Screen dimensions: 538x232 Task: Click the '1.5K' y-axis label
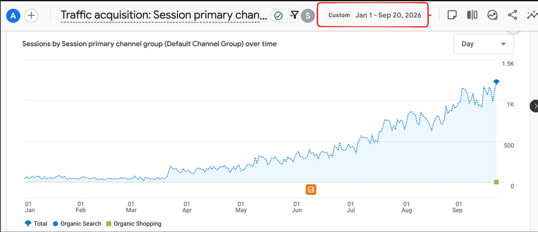pyautogui.click(x=508, y=64)
